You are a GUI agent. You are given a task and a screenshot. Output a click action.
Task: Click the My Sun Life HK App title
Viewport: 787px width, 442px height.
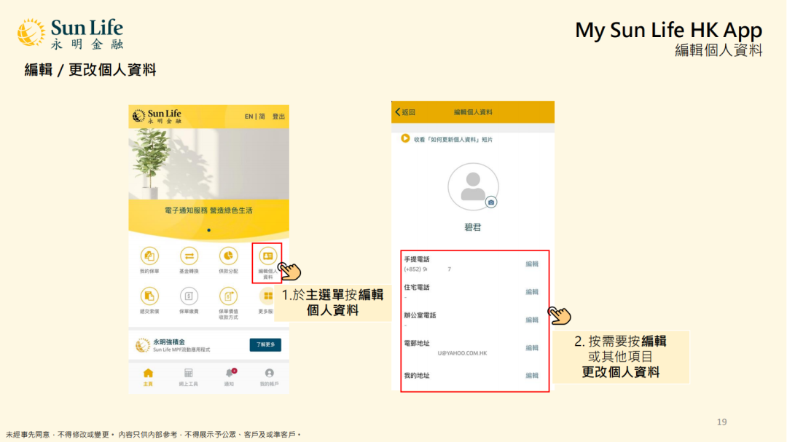click(668, 30)
